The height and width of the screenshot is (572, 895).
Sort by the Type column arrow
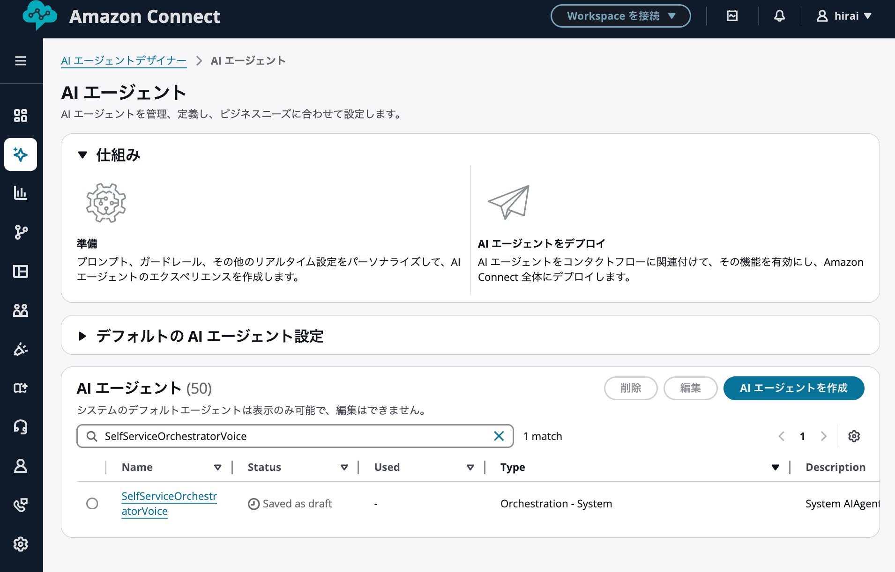(x=775, y=467)
